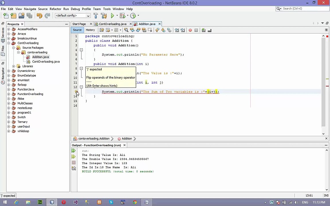Switch to Start Page tab
This screenshot has height=206, width=330.
[x=79, y=24]
